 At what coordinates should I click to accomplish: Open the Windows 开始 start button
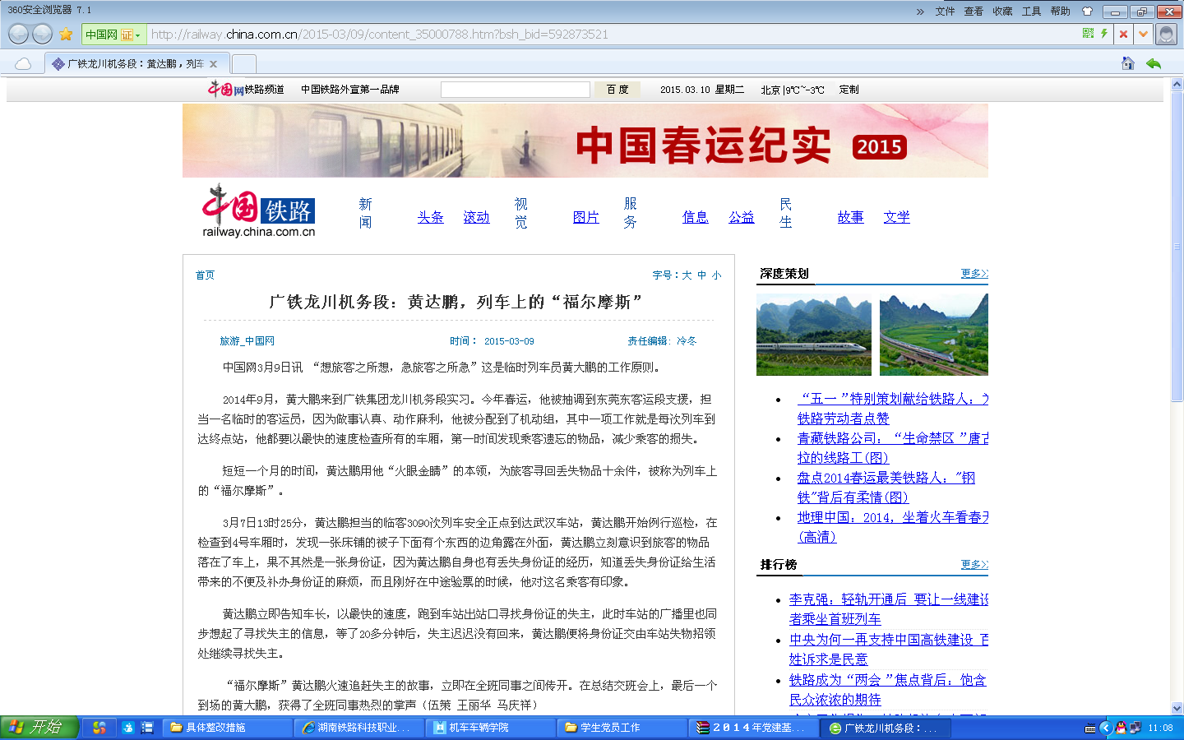point(39,728)
